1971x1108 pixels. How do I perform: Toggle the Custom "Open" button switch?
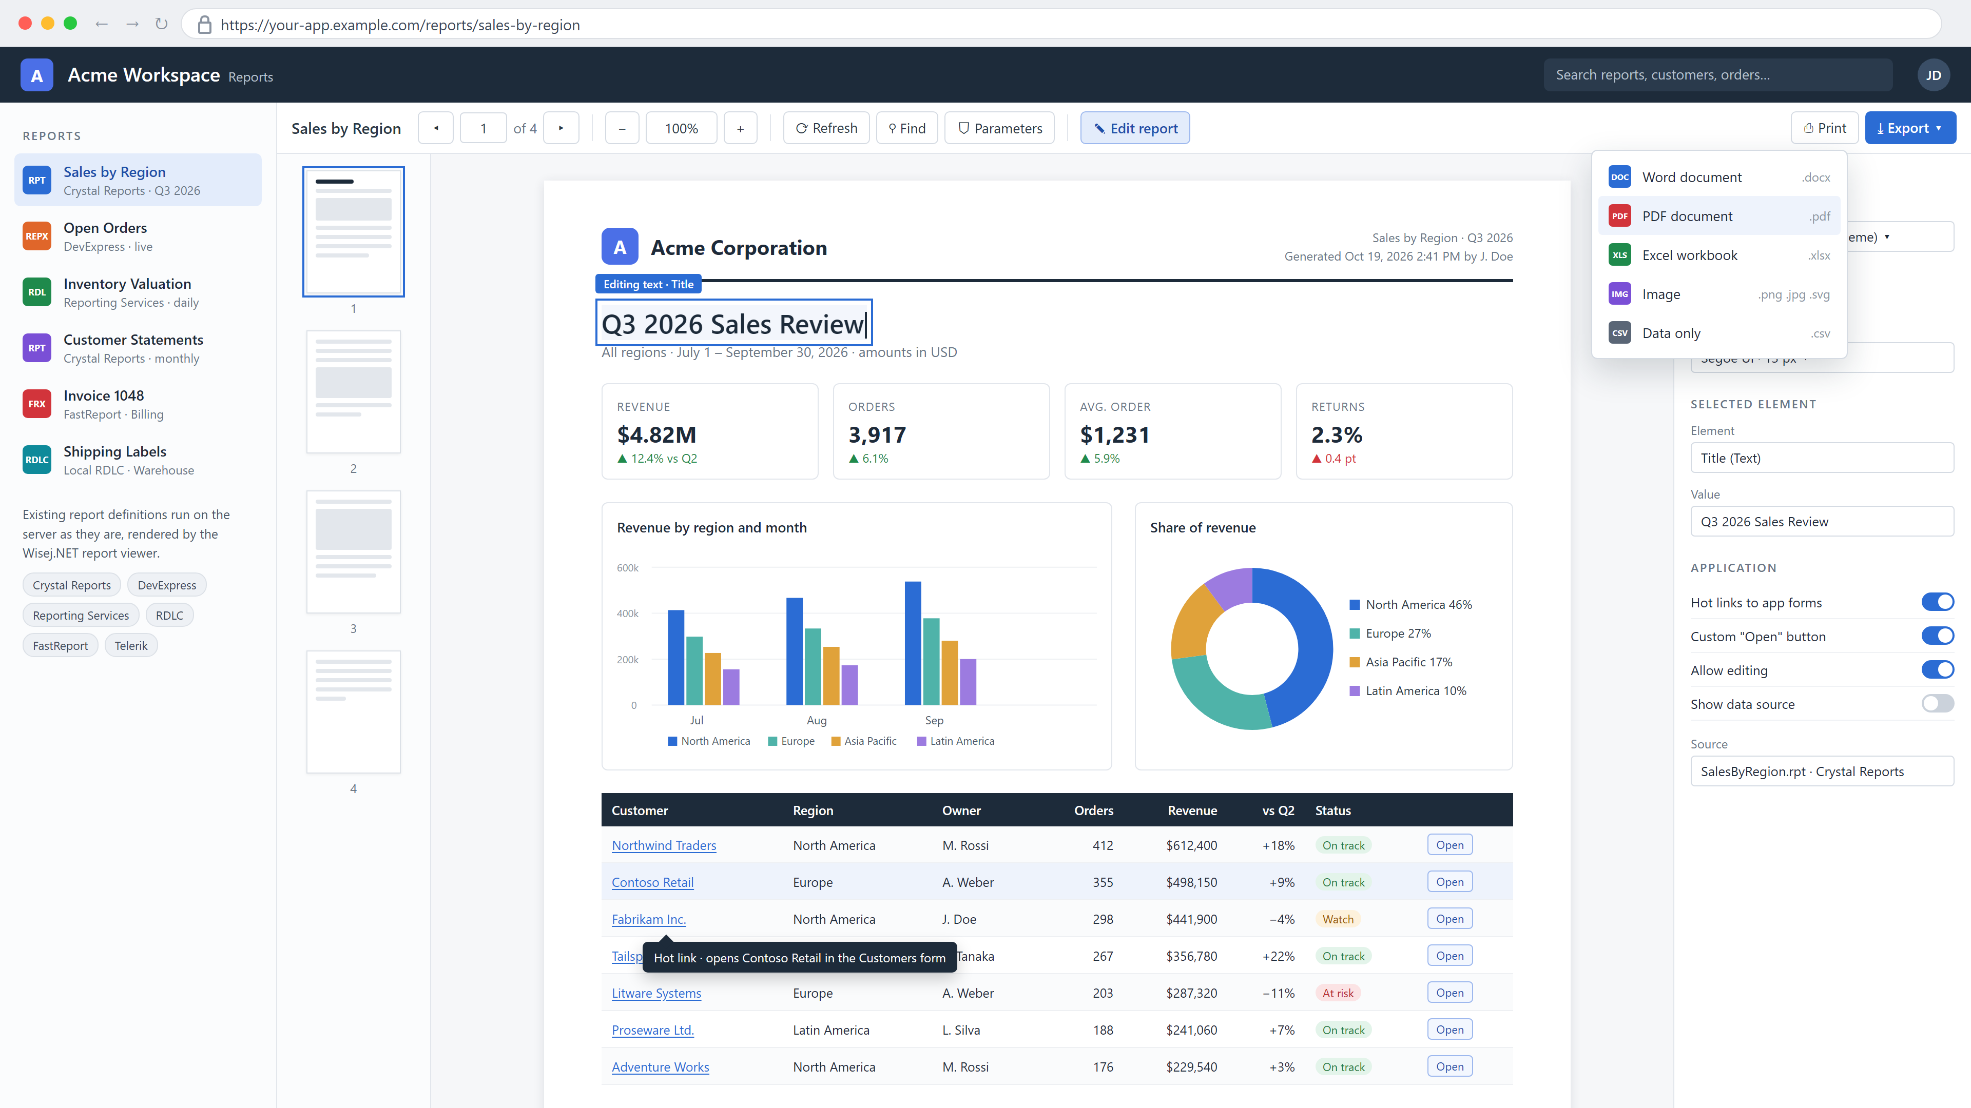pyautogui.click(x=1937, y=636)
